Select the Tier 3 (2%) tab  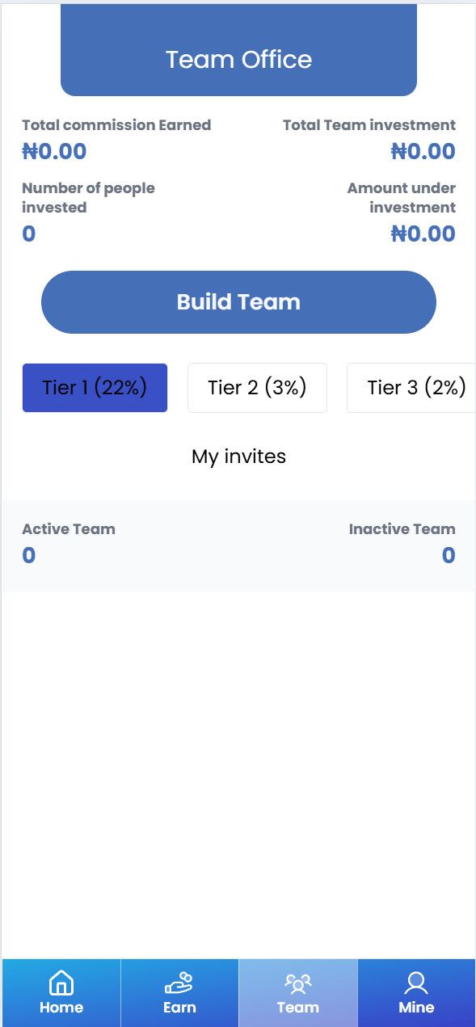tap(411, 388)
